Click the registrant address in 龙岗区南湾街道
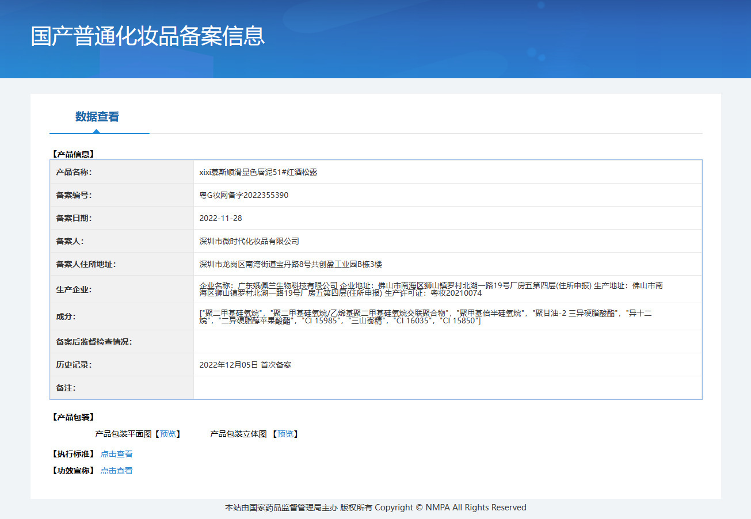Screen dimensions: 751x519 tap(291, 264)
